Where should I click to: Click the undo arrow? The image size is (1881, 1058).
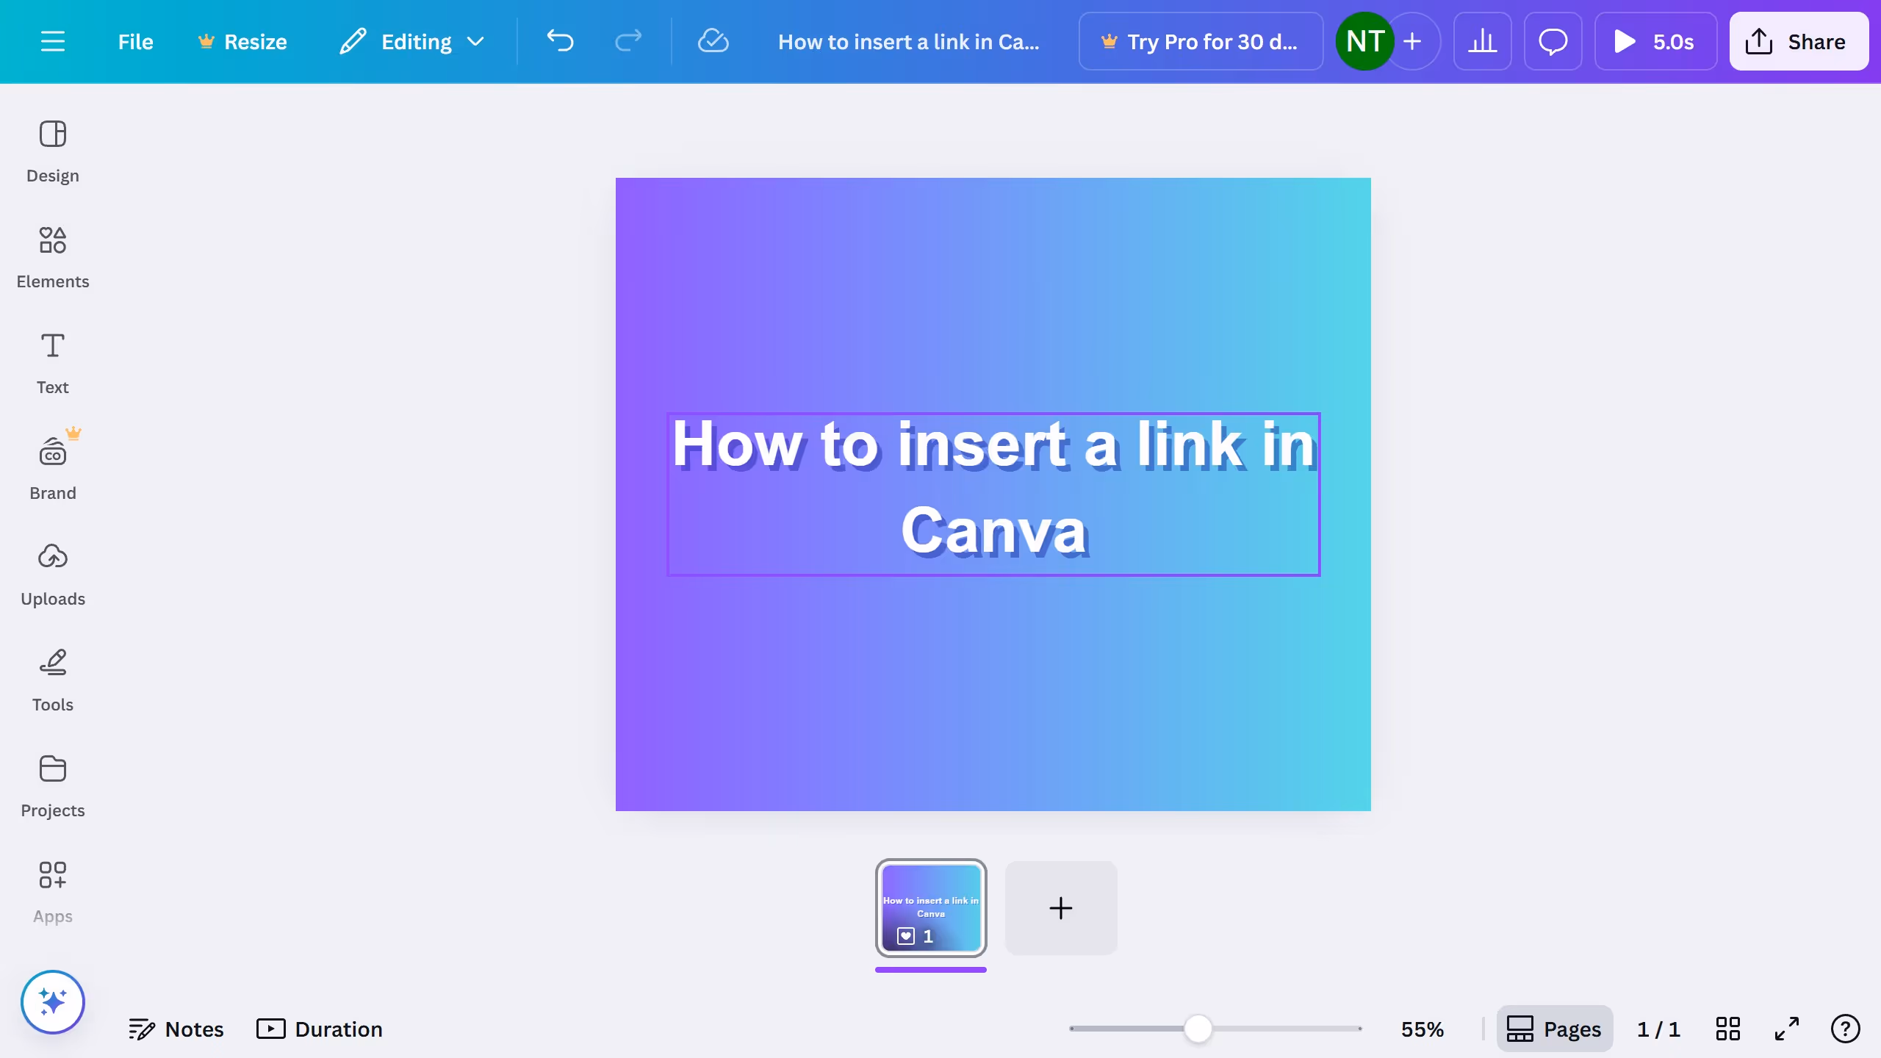560,41
